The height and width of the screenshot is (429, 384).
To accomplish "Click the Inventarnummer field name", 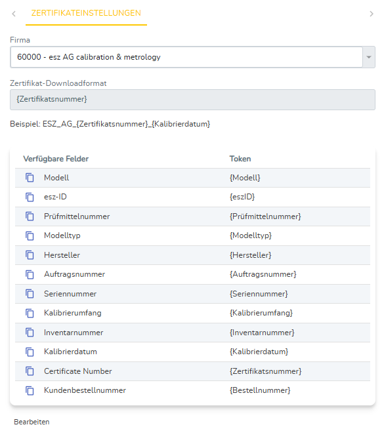I will (x=74, y=333).
